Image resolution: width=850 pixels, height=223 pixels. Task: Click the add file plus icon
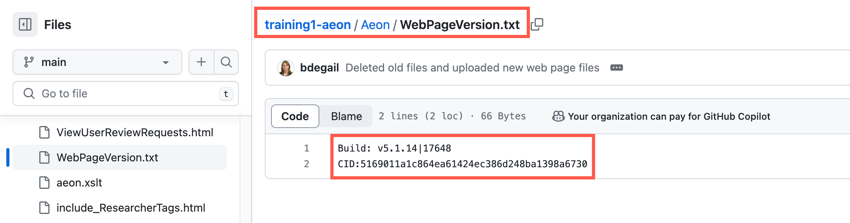point(202,62)
